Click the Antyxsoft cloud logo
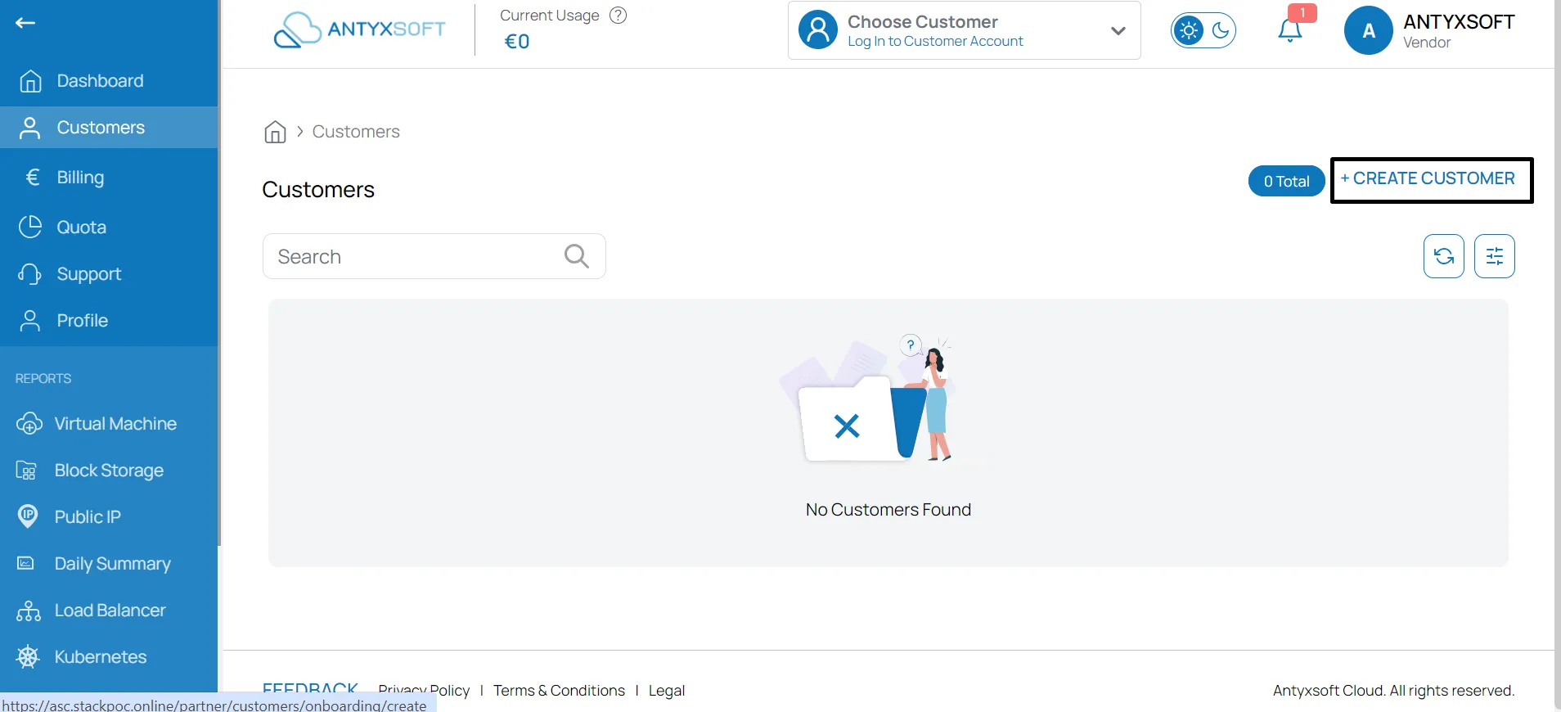 coord(360,29)
